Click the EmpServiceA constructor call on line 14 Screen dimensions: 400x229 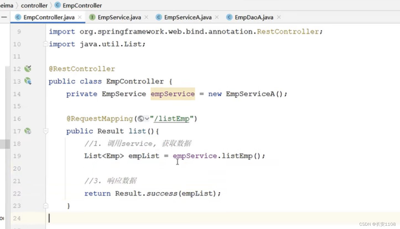[x=254, y=94]
